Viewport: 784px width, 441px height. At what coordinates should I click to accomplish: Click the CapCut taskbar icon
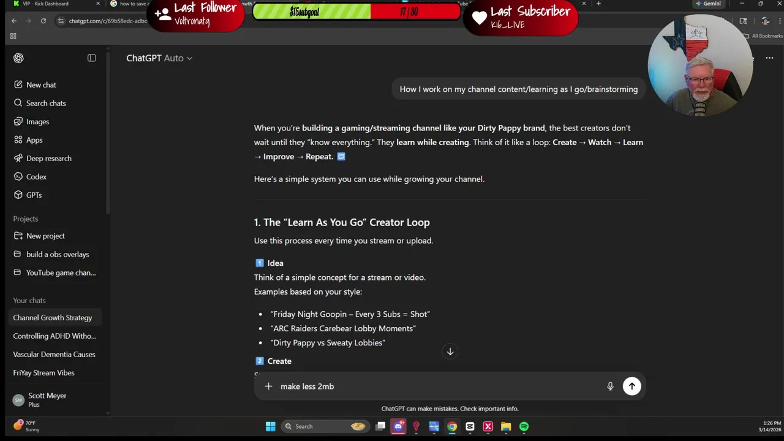(x=470, y=426)
